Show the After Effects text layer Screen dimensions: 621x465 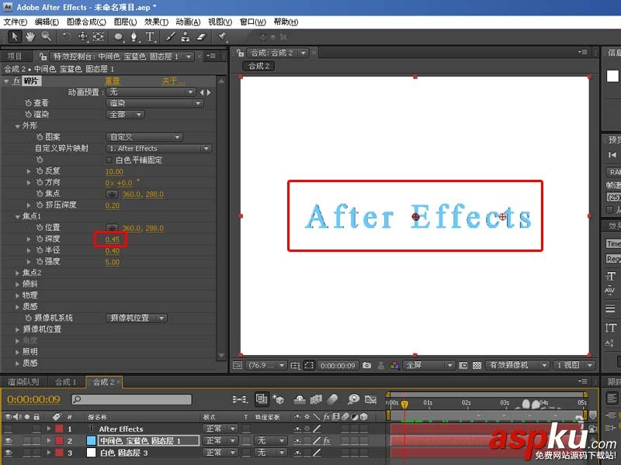point(8,429)
